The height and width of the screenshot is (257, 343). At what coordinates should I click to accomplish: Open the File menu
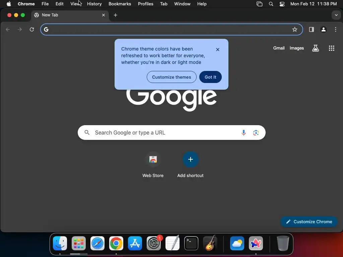point(45,4)
